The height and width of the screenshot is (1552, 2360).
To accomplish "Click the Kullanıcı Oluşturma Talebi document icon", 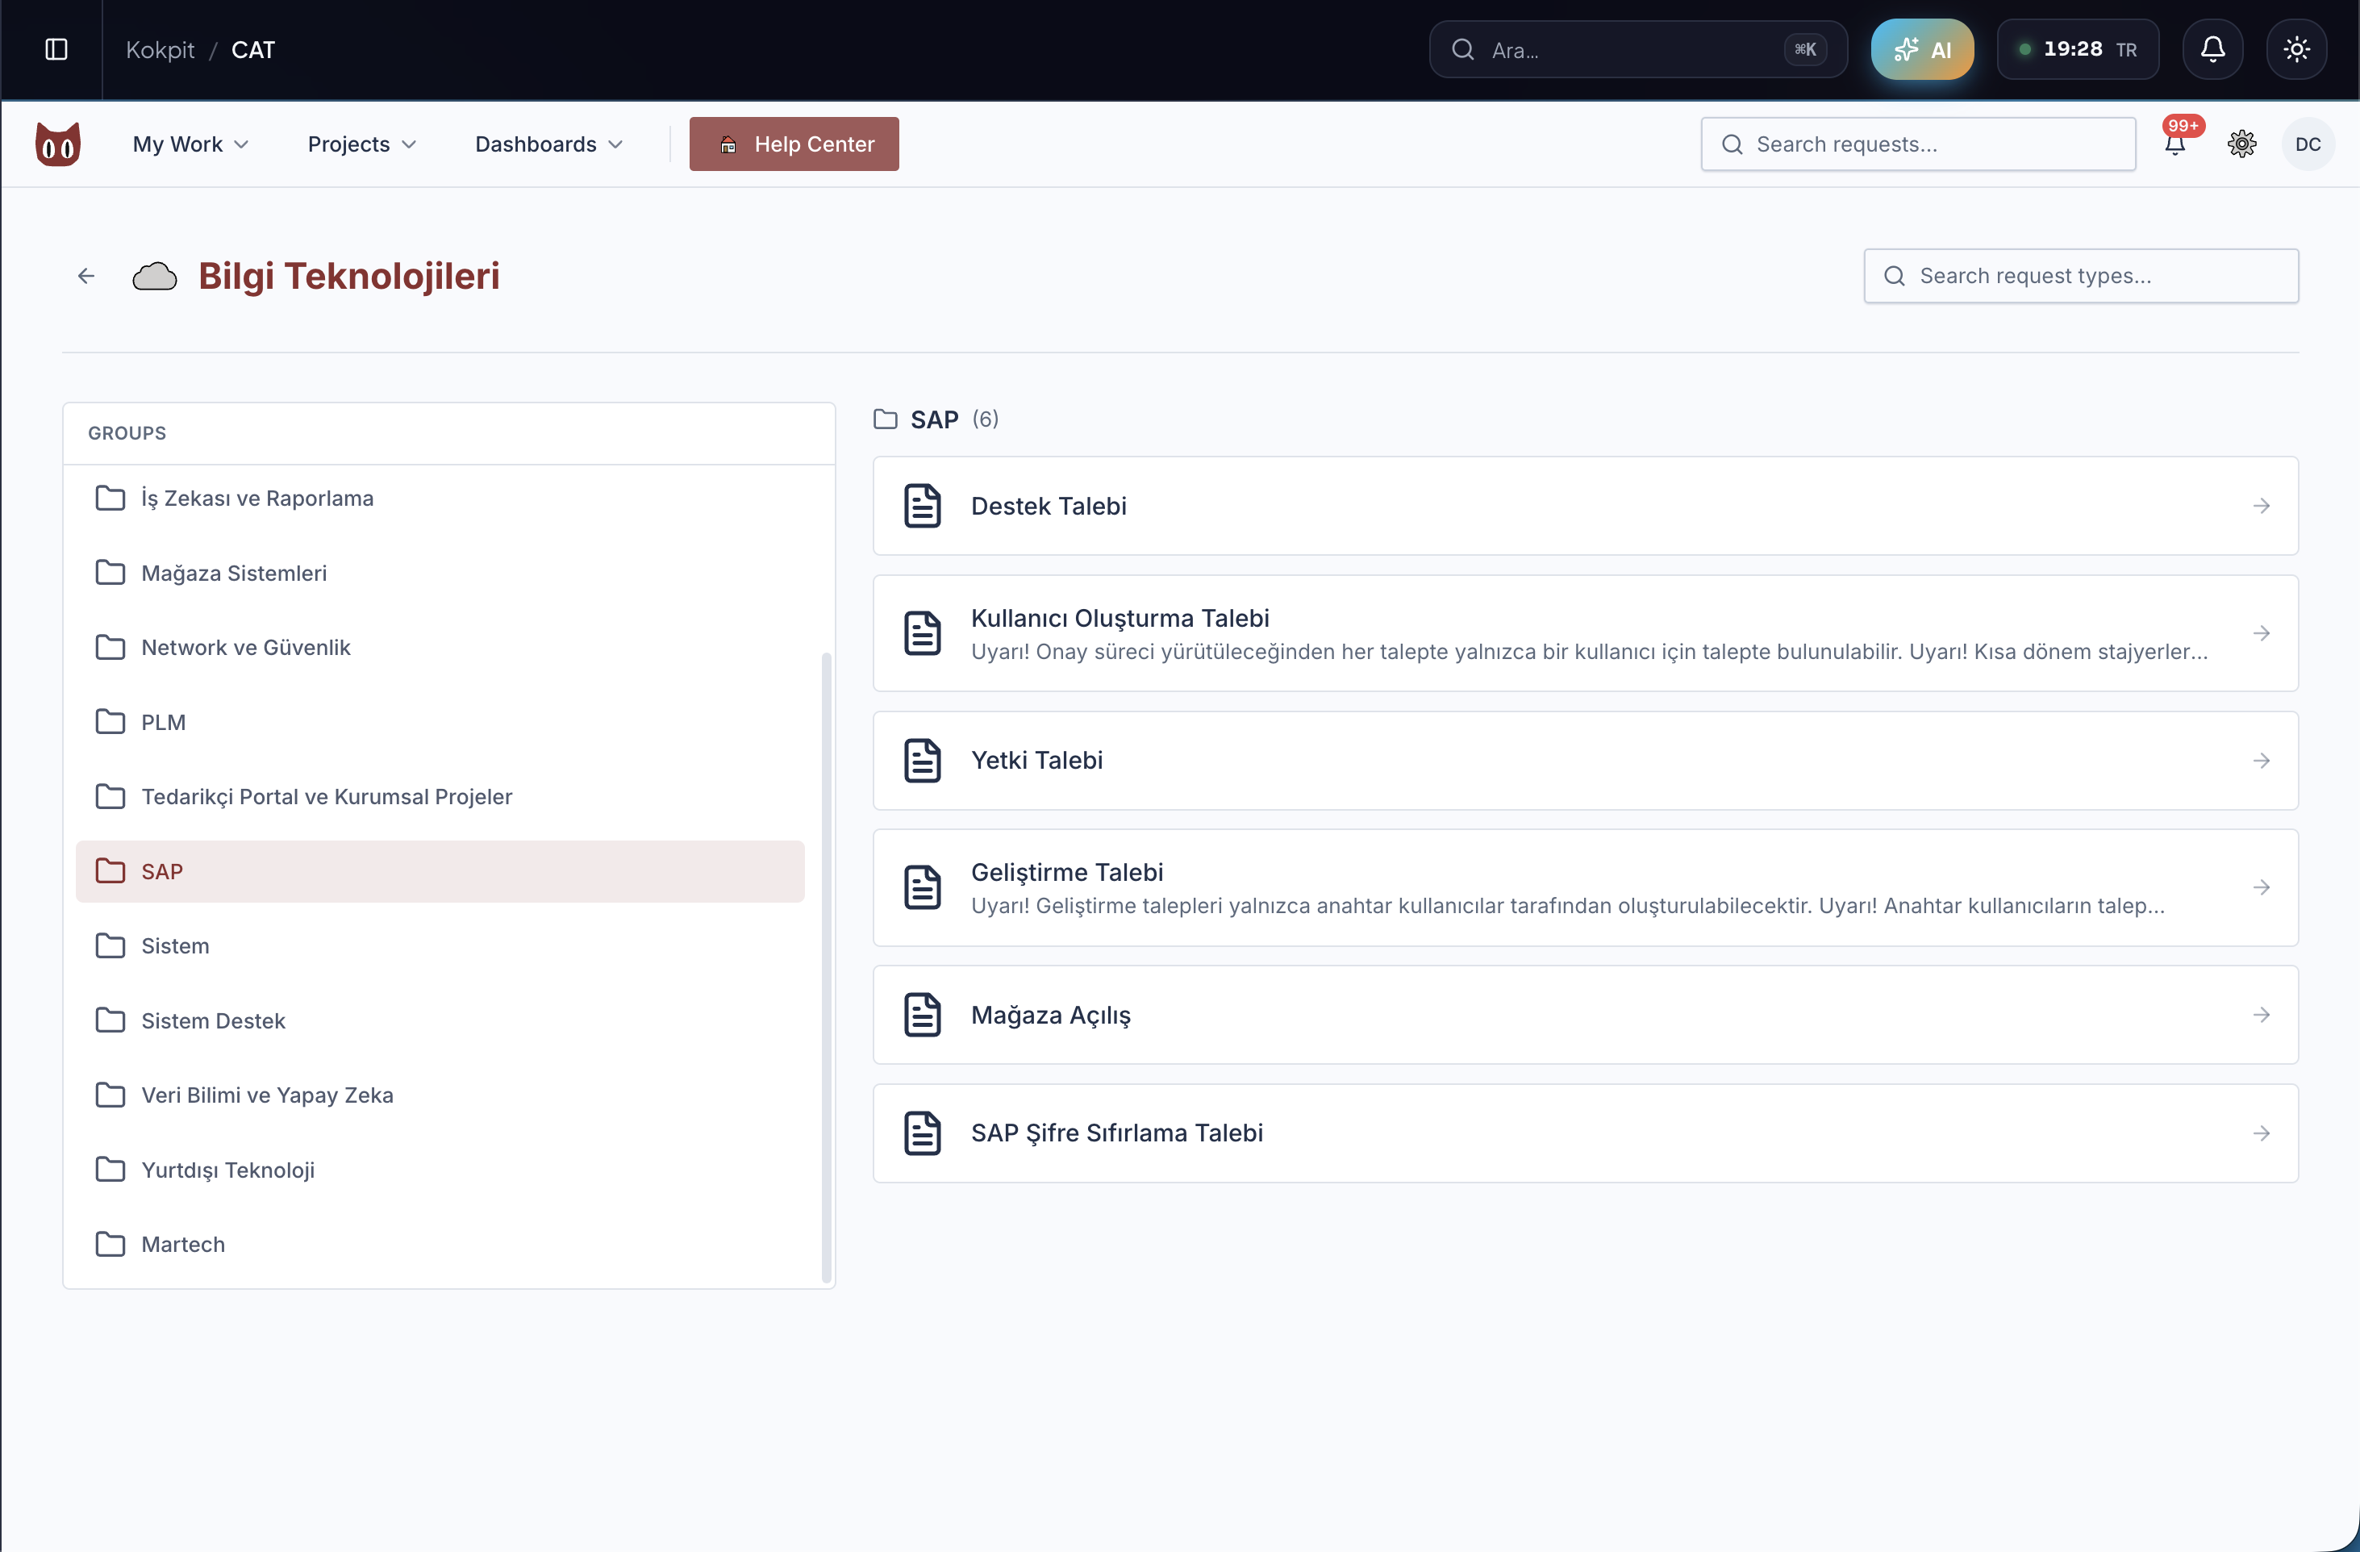I will [922, 632].
